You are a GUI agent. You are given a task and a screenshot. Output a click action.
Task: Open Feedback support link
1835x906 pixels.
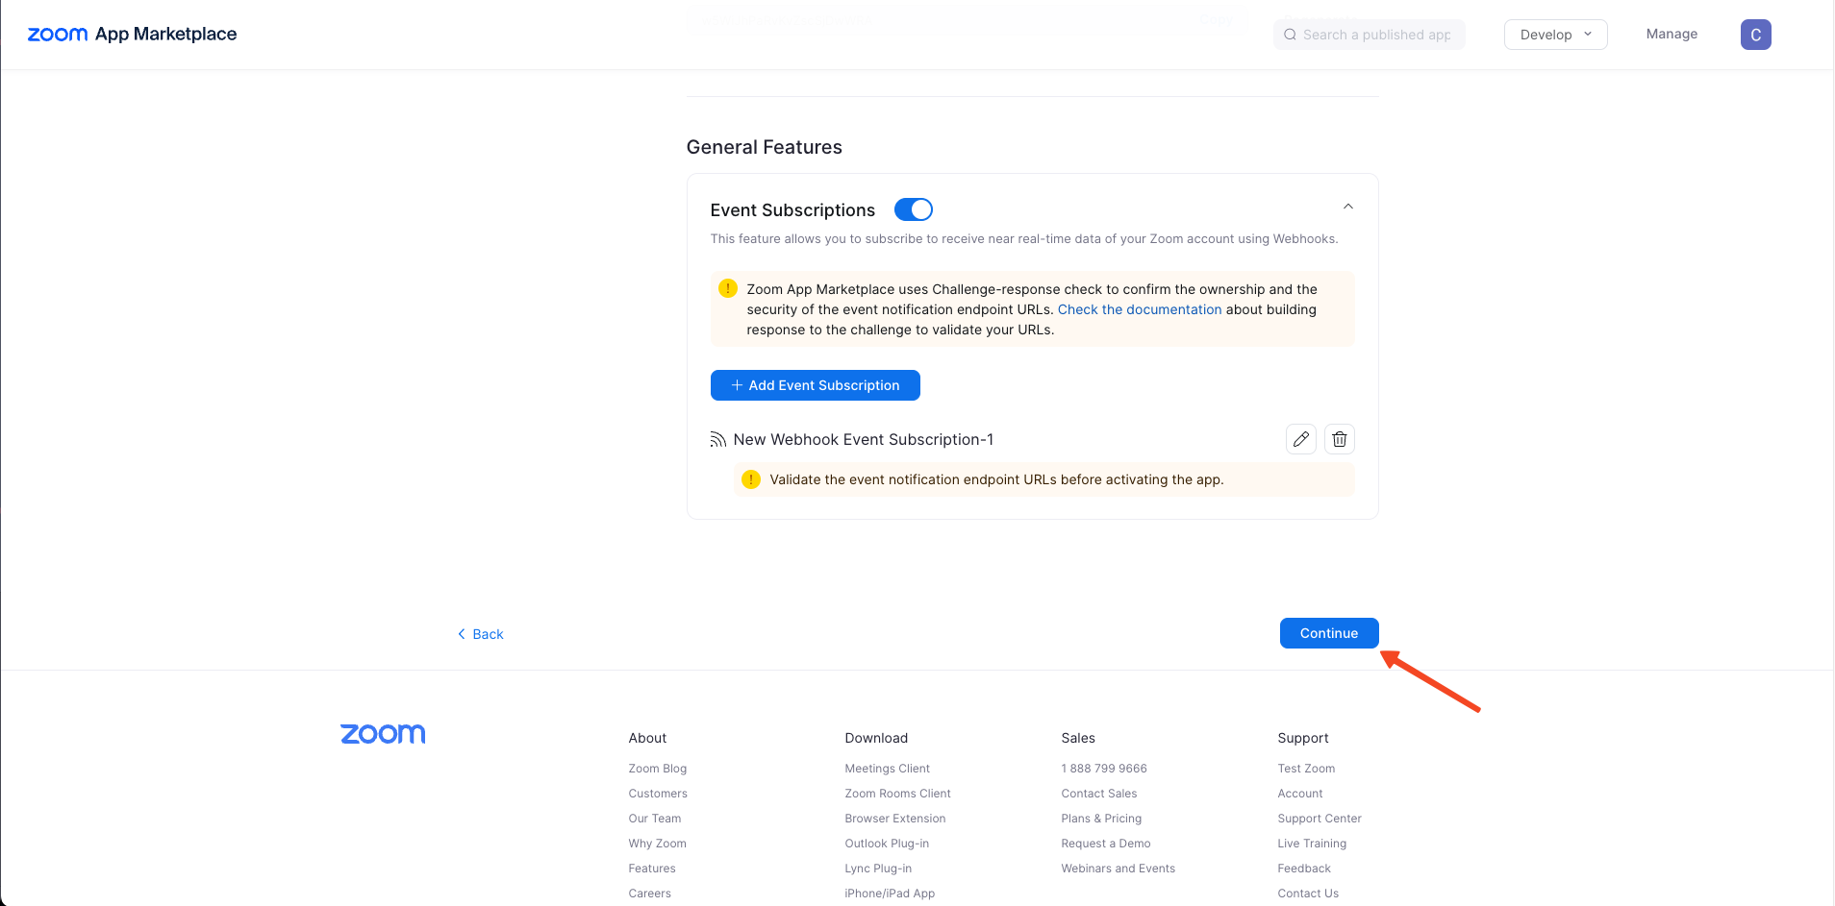pyautogui.click(x=1304, y=869)
